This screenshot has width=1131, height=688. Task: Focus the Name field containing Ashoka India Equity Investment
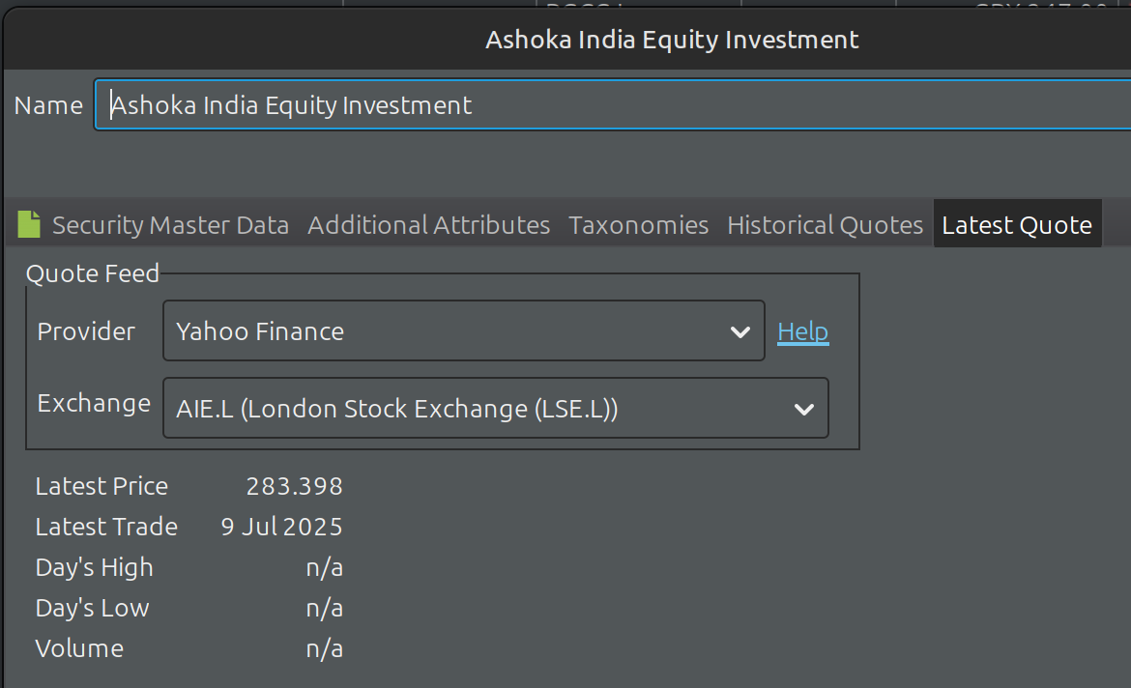click(x=613, y=105)
